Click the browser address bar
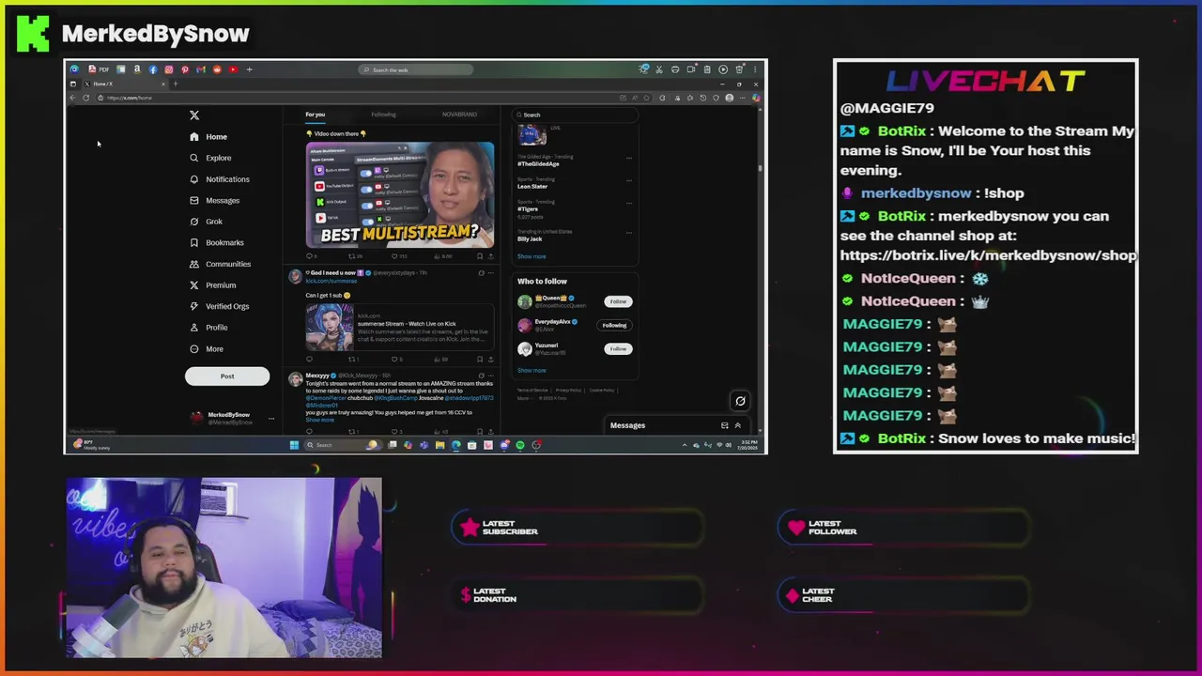This screenshot has height=676, width=1202. click(357, 98)
